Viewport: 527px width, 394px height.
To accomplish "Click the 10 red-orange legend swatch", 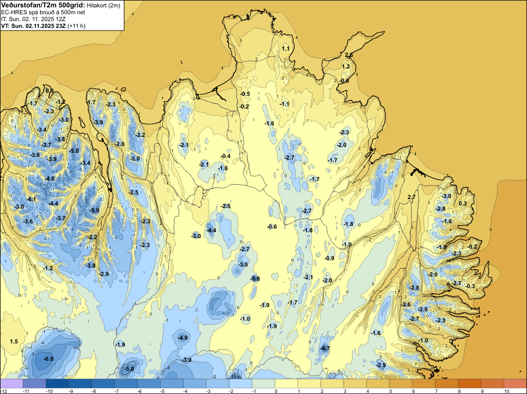I will [515, 383].
